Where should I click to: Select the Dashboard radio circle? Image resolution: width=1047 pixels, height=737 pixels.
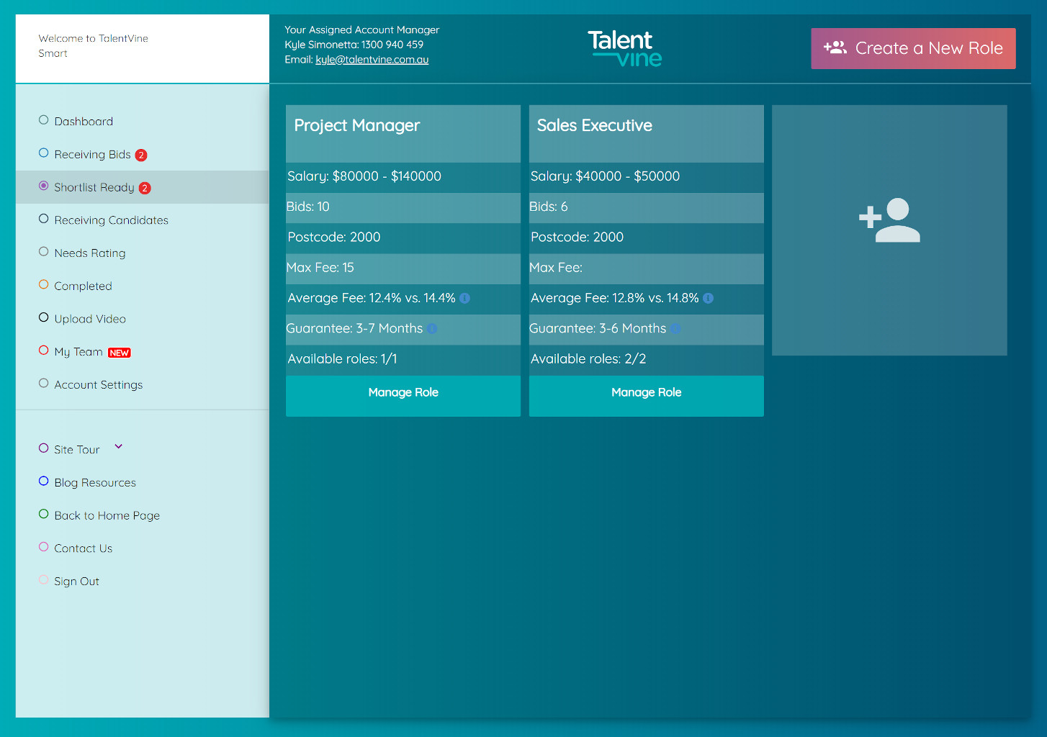pyautogui.click(x=44, y=120)
